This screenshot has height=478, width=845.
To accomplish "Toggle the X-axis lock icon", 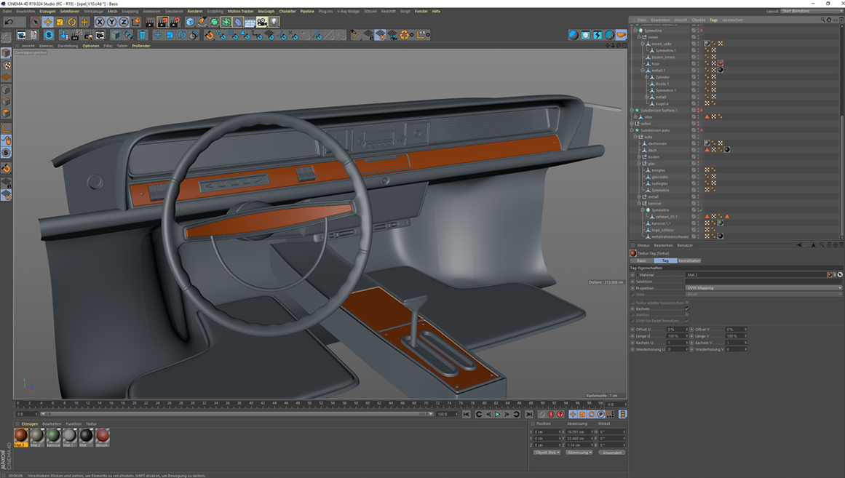I will (x=100, y=23).
